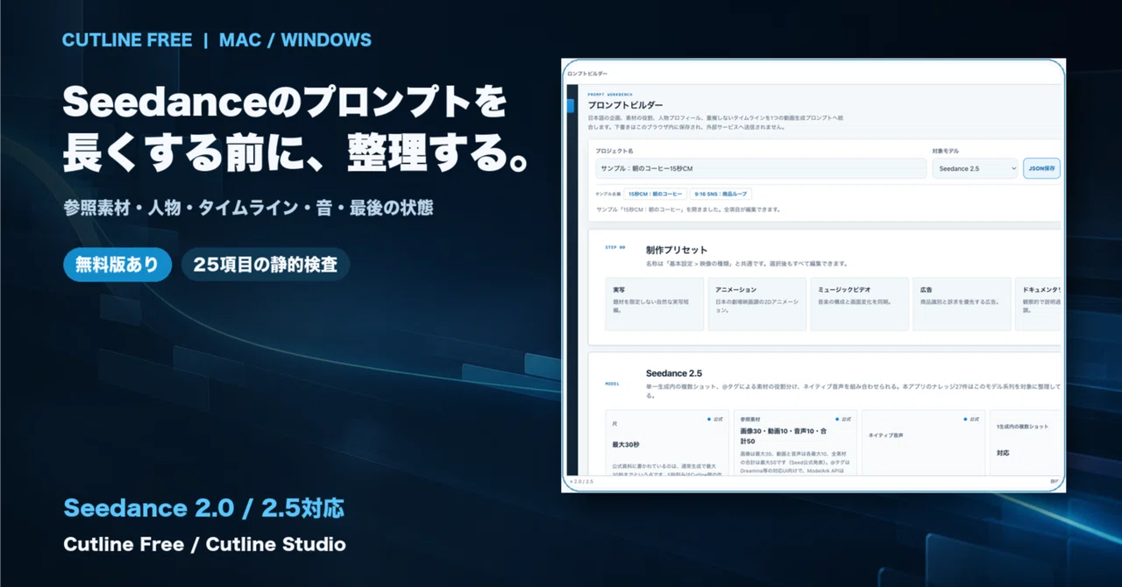Focus the プロジェクト名 input field
The image size is (1122, 587).
click(x=761, y=168)
